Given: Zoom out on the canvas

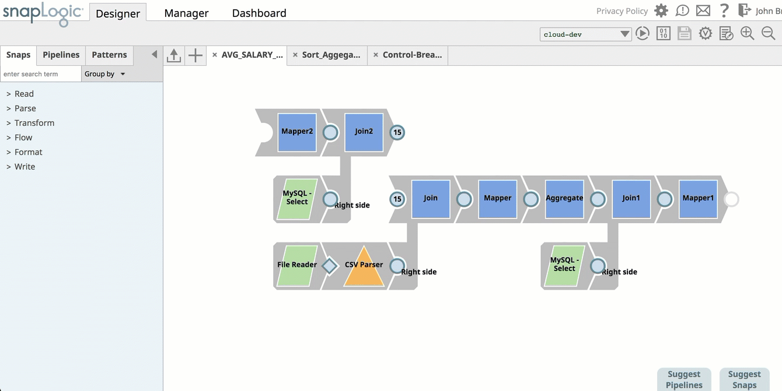Looking at the screenshot, I should click(768, 34).
